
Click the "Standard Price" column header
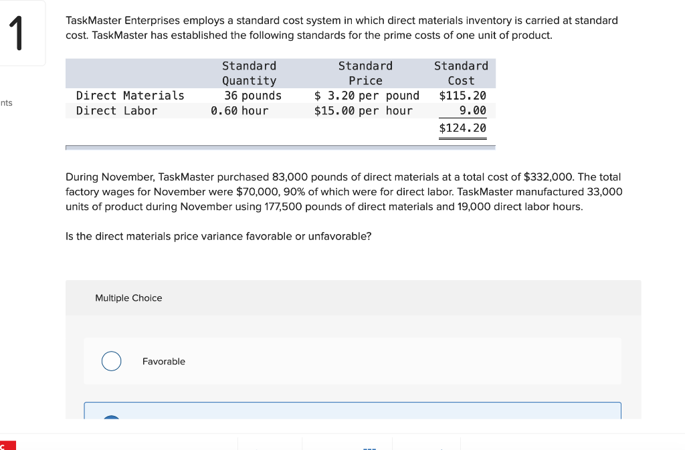click(365, 74)
